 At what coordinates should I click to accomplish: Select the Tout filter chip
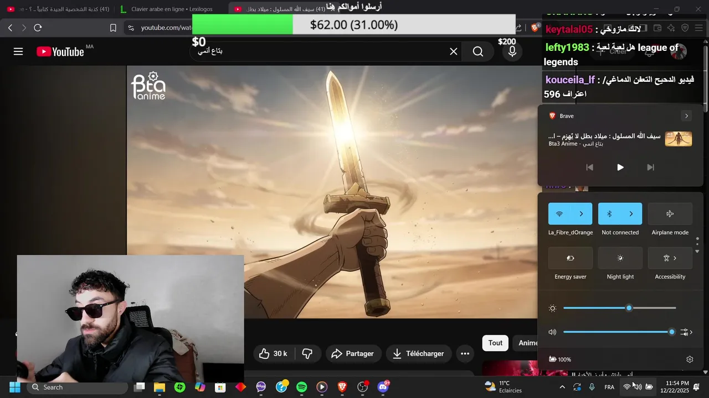pos(495,343)
